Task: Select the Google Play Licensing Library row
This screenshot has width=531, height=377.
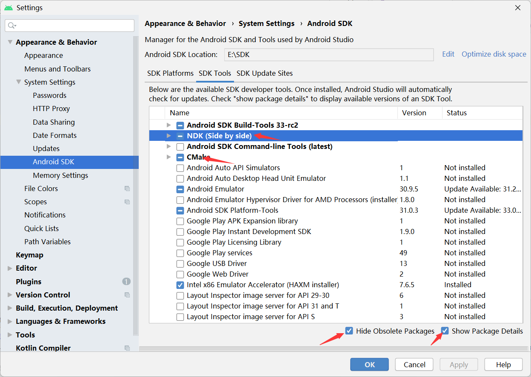Action: (336, 242)
